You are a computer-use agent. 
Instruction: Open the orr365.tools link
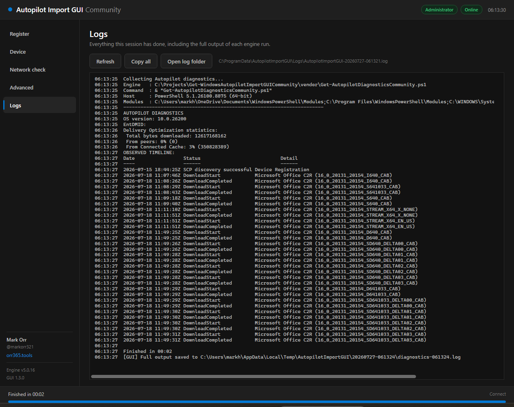click(20, 355)
